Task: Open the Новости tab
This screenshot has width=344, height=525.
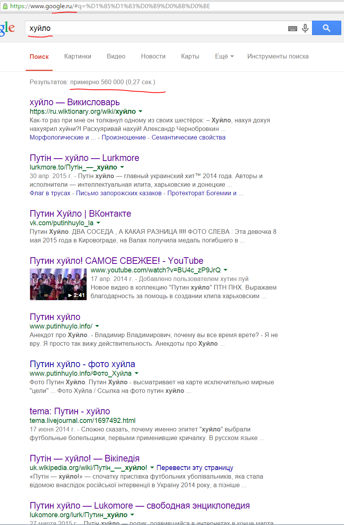Action: click(x=153, y=57)
